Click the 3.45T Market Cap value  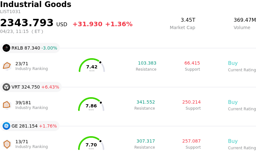point(188,20)
